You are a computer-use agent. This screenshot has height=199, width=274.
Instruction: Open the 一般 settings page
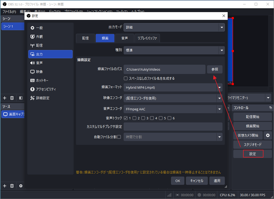pos(41,28)
